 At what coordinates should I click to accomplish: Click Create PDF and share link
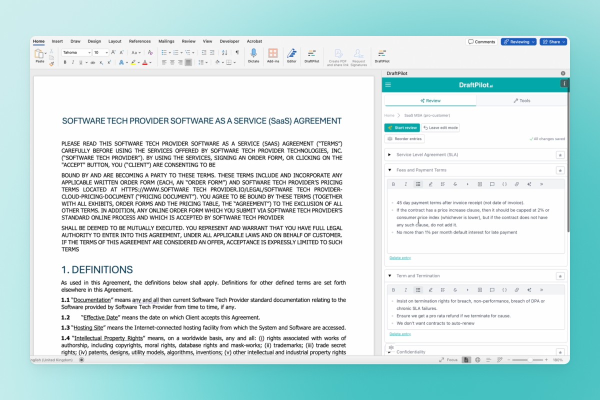pyautogui.click(x=338, y=57)
